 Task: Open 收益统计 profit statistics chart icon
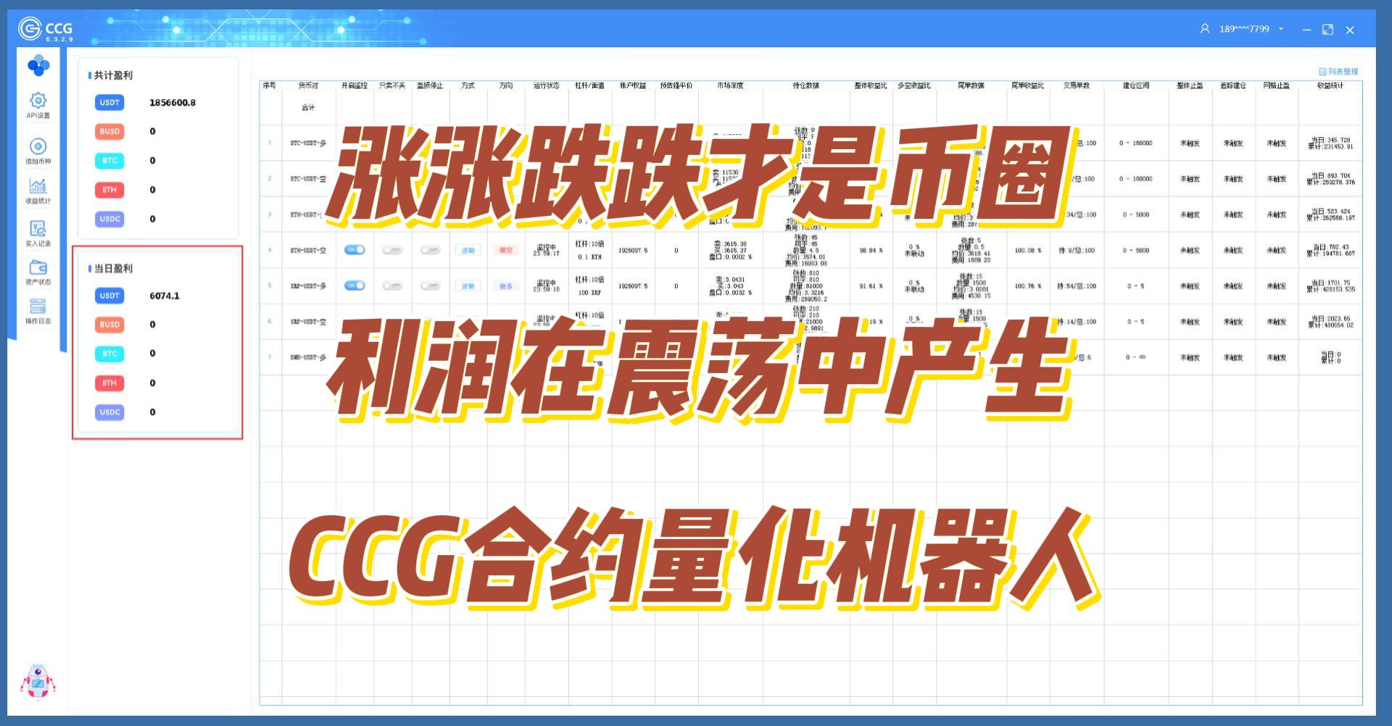[38, 186]
